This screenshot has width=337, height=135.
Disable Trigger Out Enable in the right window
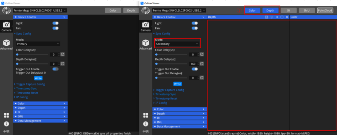pos(195,69)
